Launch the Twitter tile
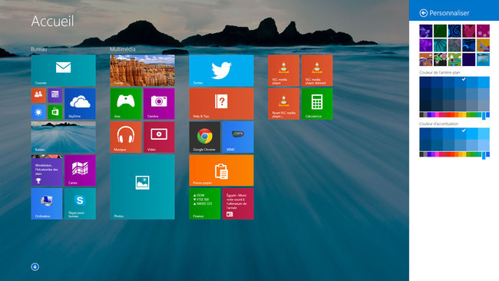Viewport: 499px width, 281px height. coord(221,71)
